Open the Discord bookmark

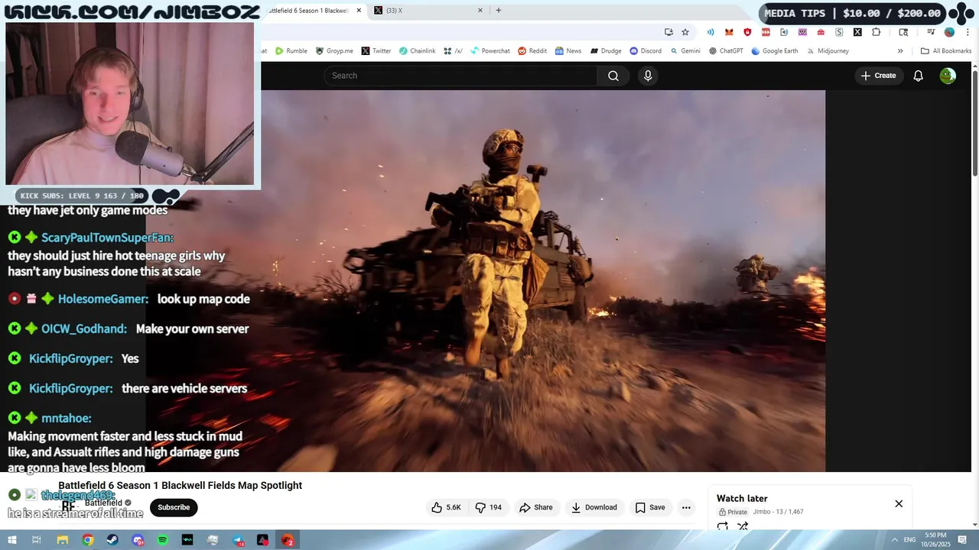pos(646,51)
